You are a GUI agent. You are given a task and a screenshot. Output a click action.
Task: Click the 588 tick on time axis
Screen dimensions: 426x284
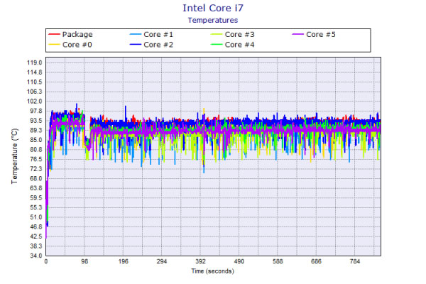pyautogui.click(x=278, y=261)
